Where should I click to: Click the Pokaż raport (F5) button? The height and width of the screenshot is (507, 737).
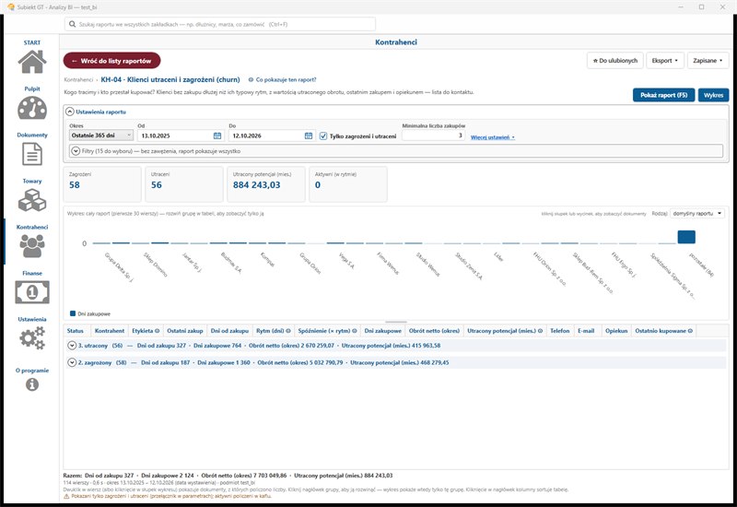tap(663, 95)
